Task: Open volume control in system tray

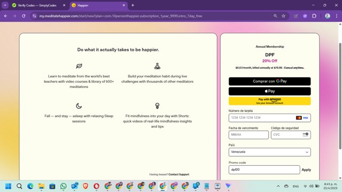Action: pos(311,186)
